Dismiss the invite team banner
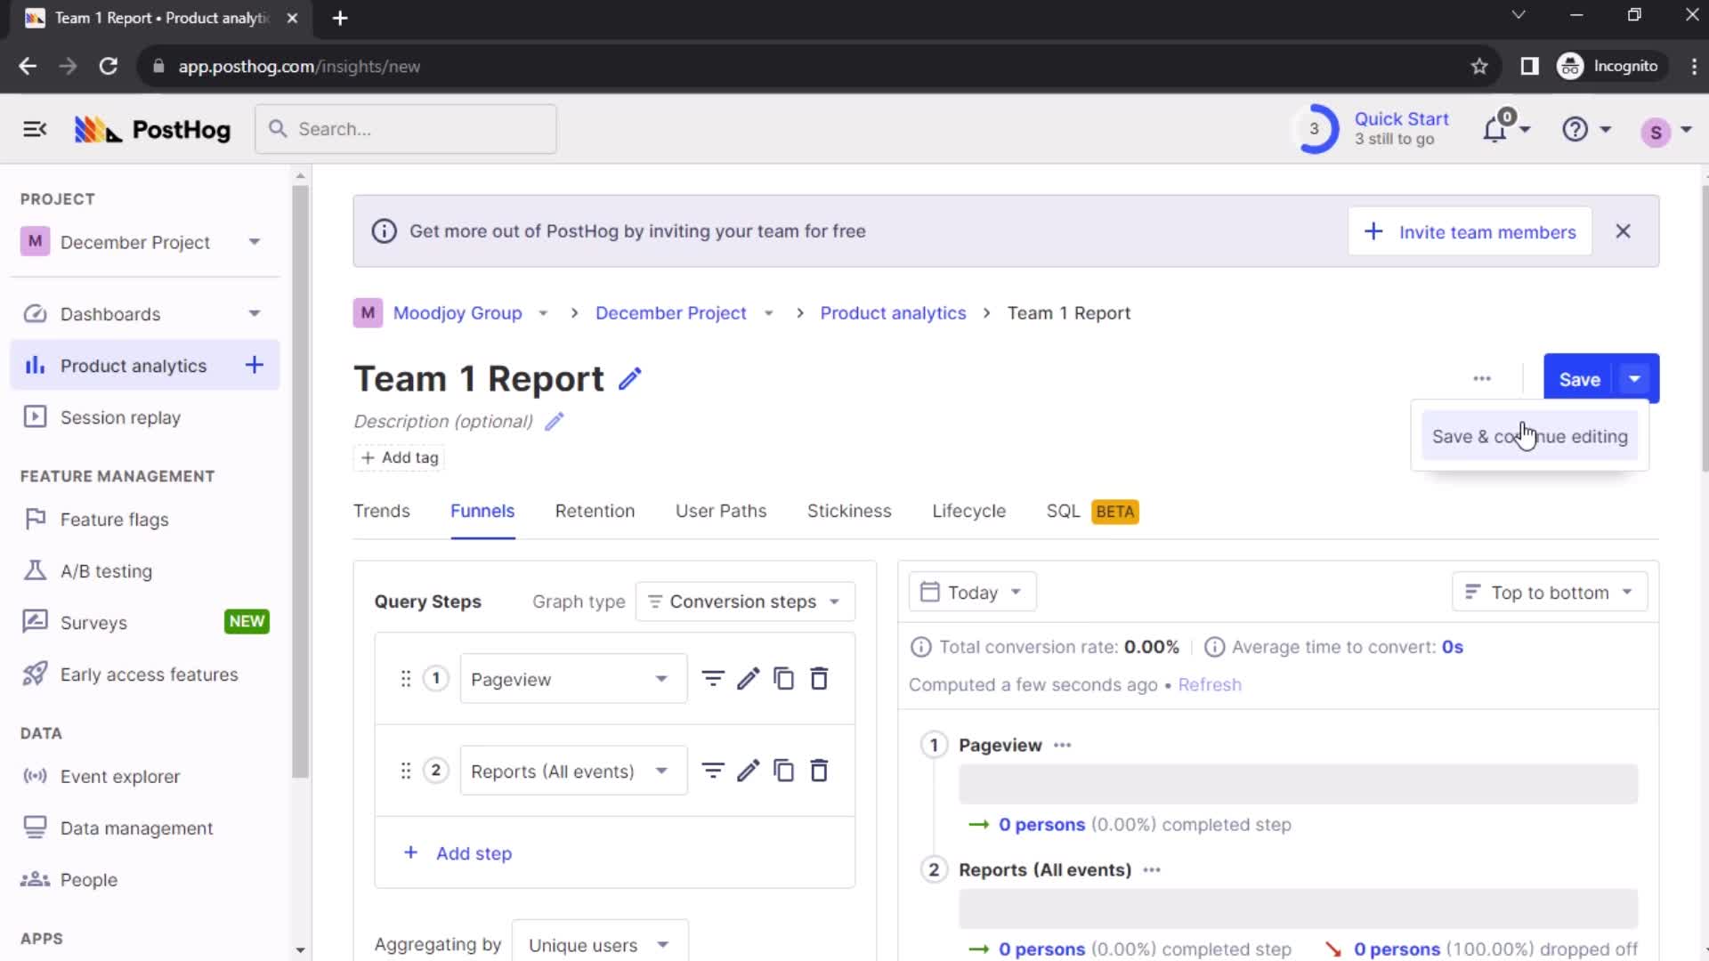 [1624, 231]
